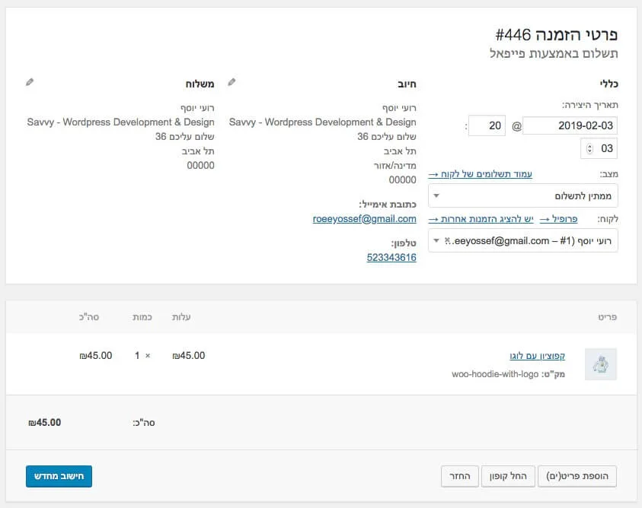Open the customer dropdown רועי יוסף

(x=523, y=240)
